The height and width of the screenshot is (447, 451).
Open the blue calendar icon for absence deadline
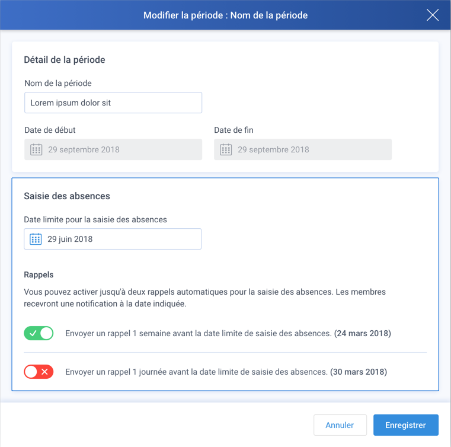pyautogui.click(x=36, y=239)
